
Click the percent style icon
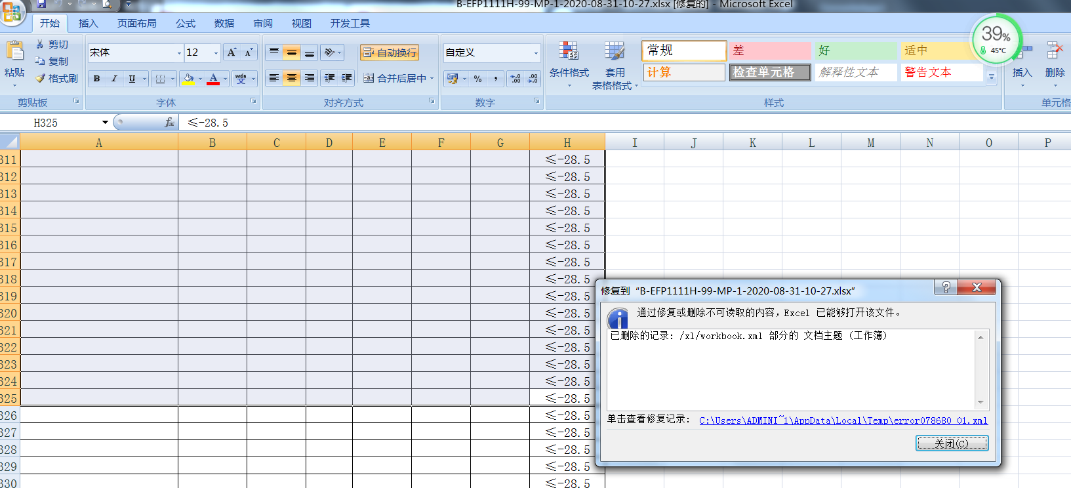pos(477,79)
